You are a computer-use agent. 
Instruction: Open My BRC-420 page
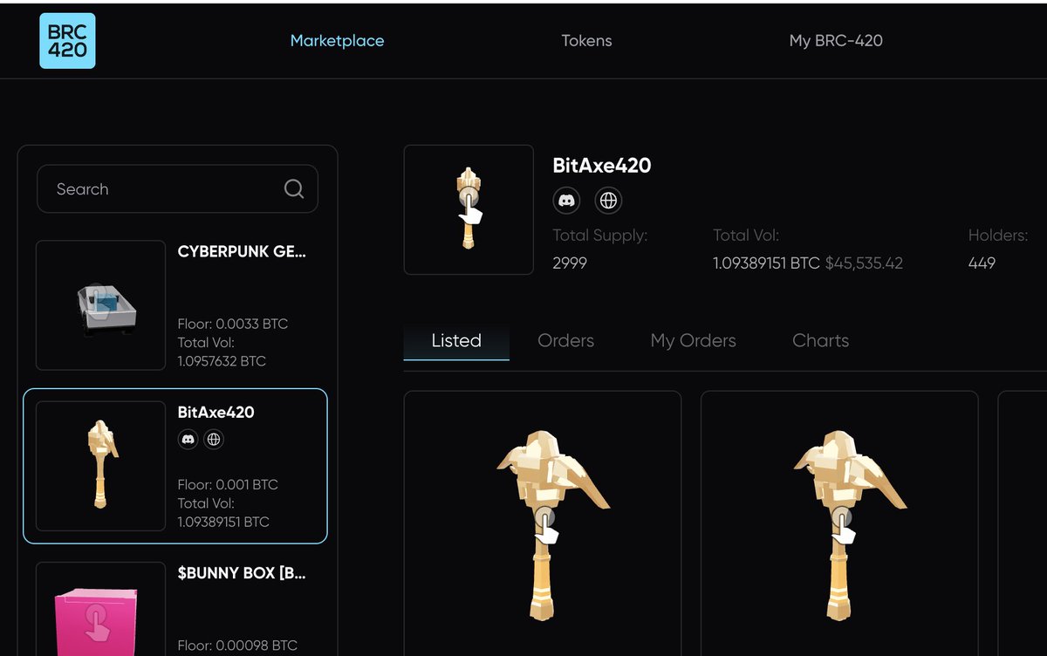(836, 41)
